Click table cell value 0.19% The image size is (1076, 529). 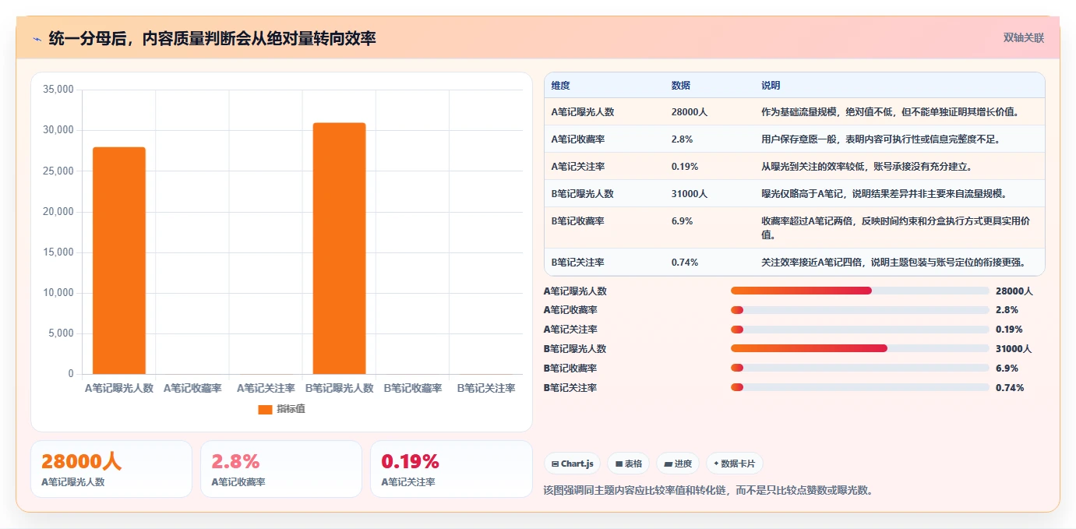tap(684, 167)
